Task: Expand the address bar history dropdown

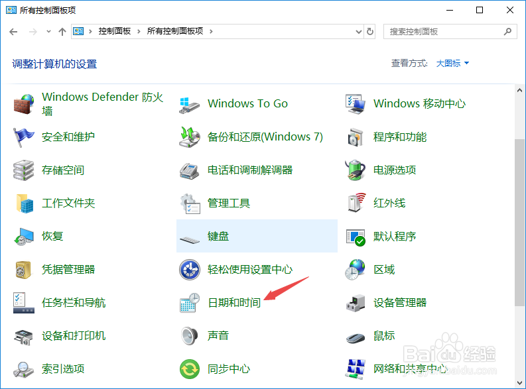Action: coord(359,32)
